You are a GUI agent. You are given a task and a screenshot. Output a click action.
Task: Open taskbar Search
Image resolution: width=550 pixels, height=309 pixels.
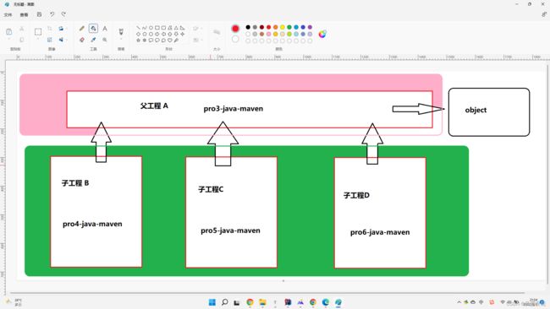(225, 302)
